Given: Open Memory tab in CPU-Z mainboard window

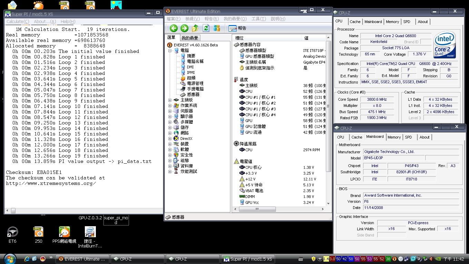Looking at the screenshot, I should [x=394, y=137].
